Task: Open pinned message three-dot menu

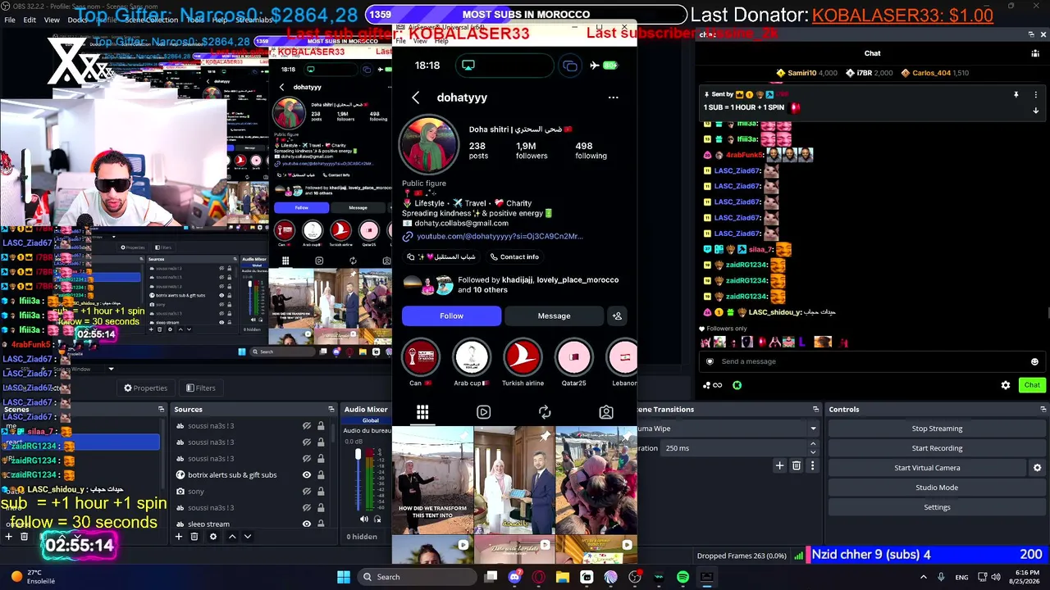Action: pos(1036,95)
